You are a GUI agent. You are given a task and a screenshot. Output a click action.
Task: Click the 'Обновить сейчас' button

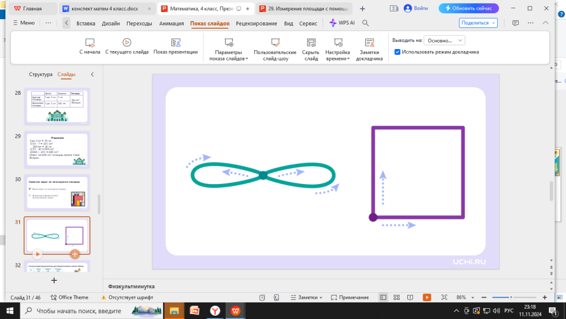point(468,9)
